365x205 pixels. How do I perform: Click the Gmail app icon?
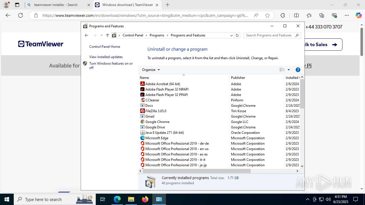143,116
